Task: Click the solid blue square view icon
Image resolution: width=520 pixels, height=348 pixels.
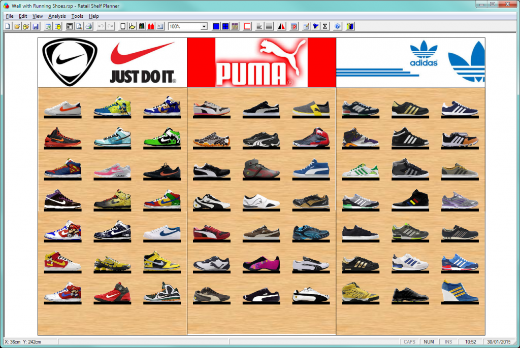Action: 216,26
